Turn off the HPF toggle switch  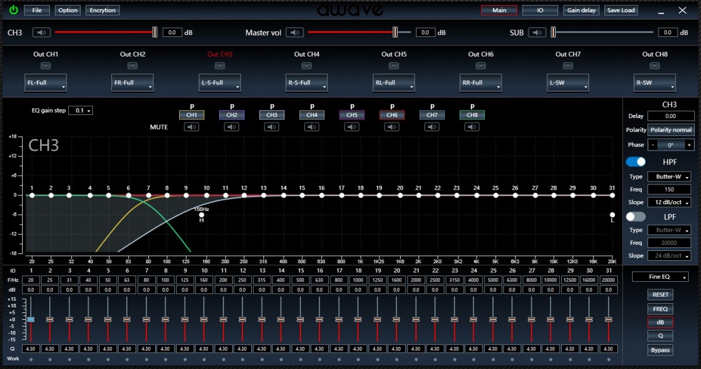[x=636, y=162]
